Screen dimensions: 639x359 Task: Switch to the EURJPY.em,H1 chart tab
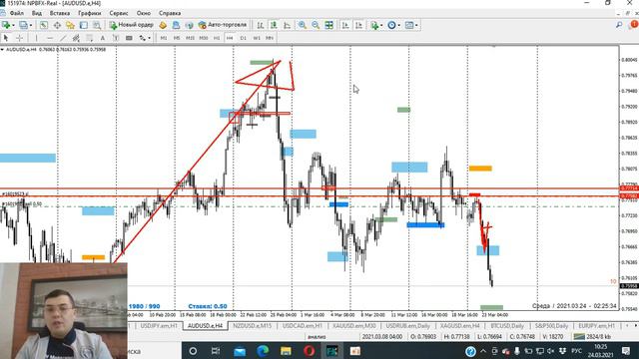(x=597, y=326)
